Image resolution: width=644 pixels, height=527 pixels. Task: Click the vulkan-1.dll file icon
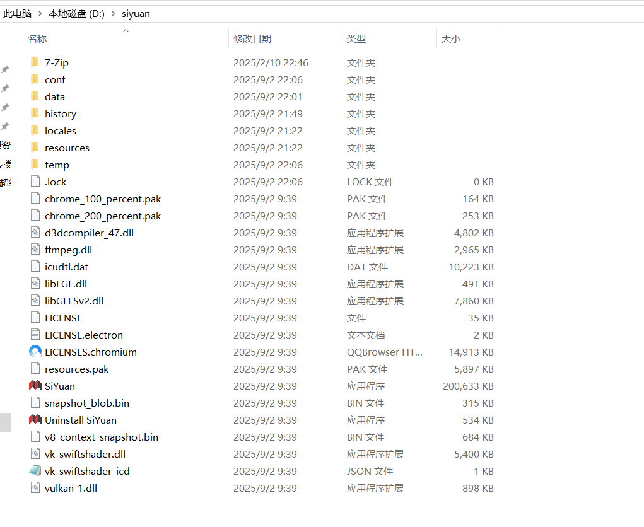35,488
